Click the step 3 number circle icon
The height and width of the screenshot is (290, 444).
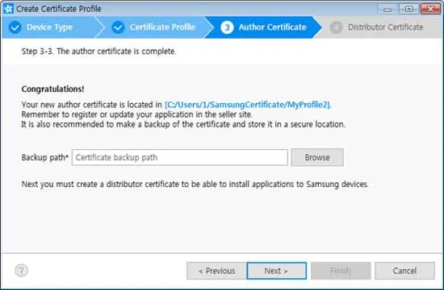pyautogui.click(x=227, y=27)
